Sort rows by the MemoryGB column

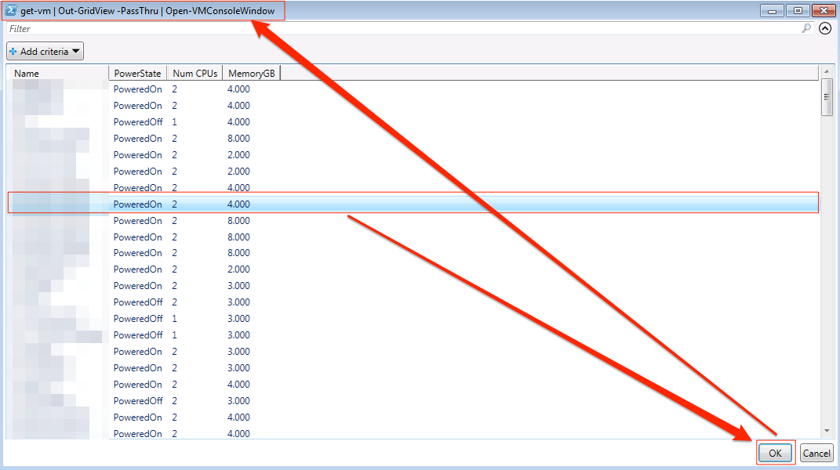(249, 73)
